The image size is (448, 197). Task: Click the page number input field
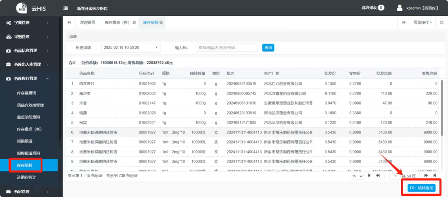pos(395,176)
